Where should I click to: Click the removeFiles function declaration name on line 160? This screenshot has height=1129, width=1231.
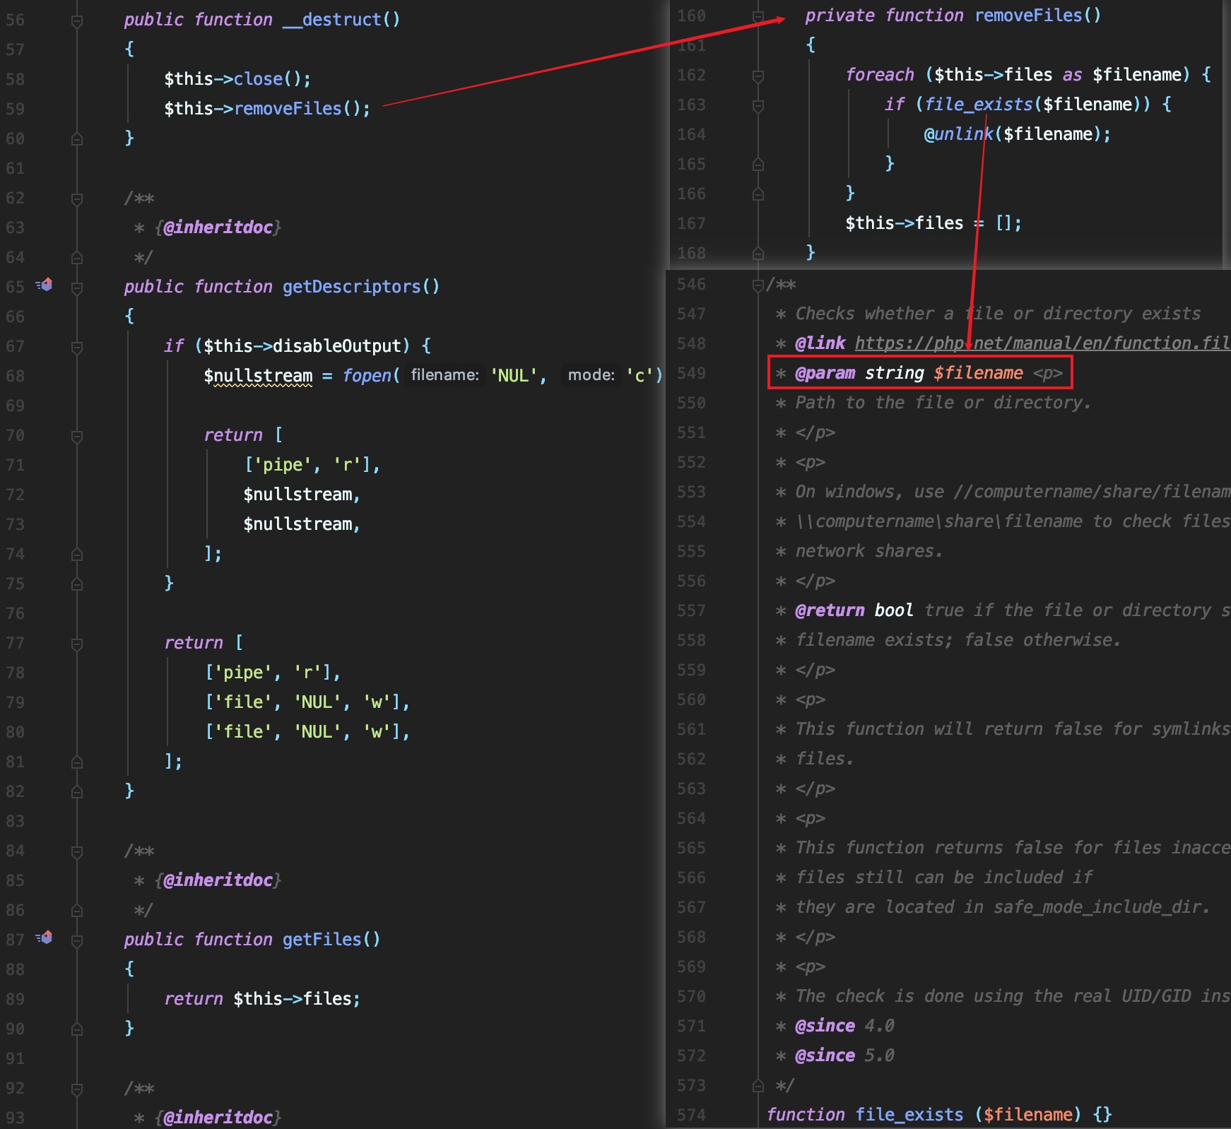1028,16
